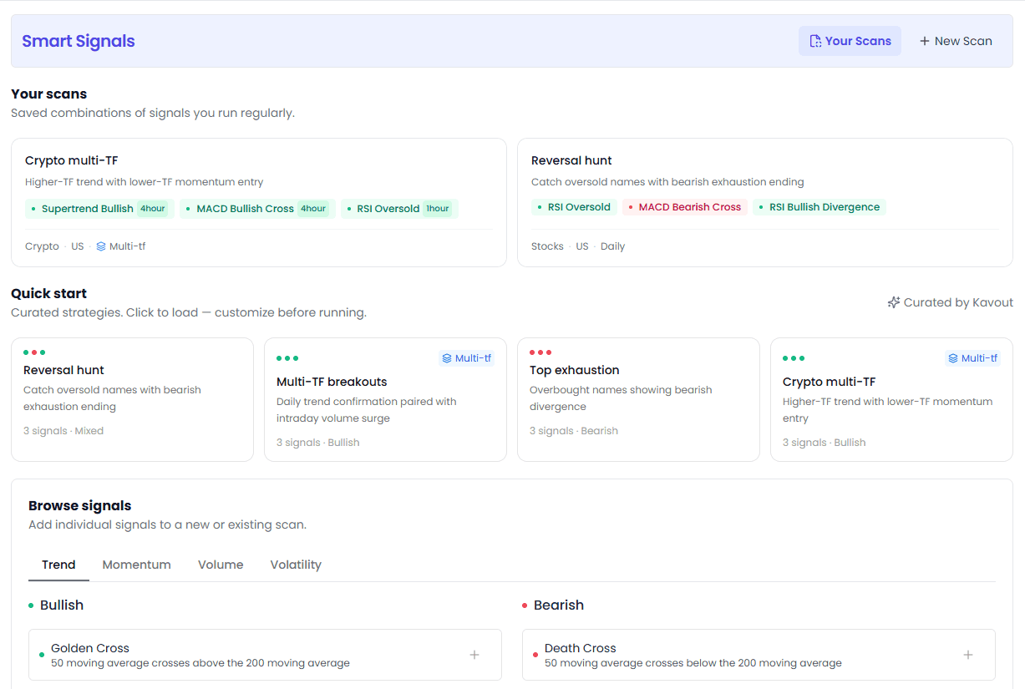1025x689 pixels.
Task: Click the RSI Oversold chip in saved Reversal hunt scan
Action: pos(575,207)
